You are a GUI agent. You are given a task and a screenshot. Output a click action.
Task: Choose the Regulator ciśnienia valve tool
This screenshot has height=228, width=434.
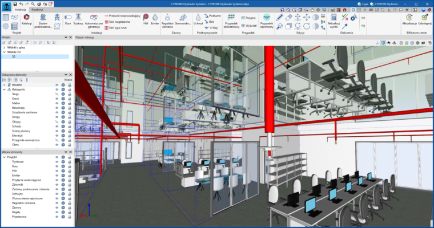[x=167, y=20]
